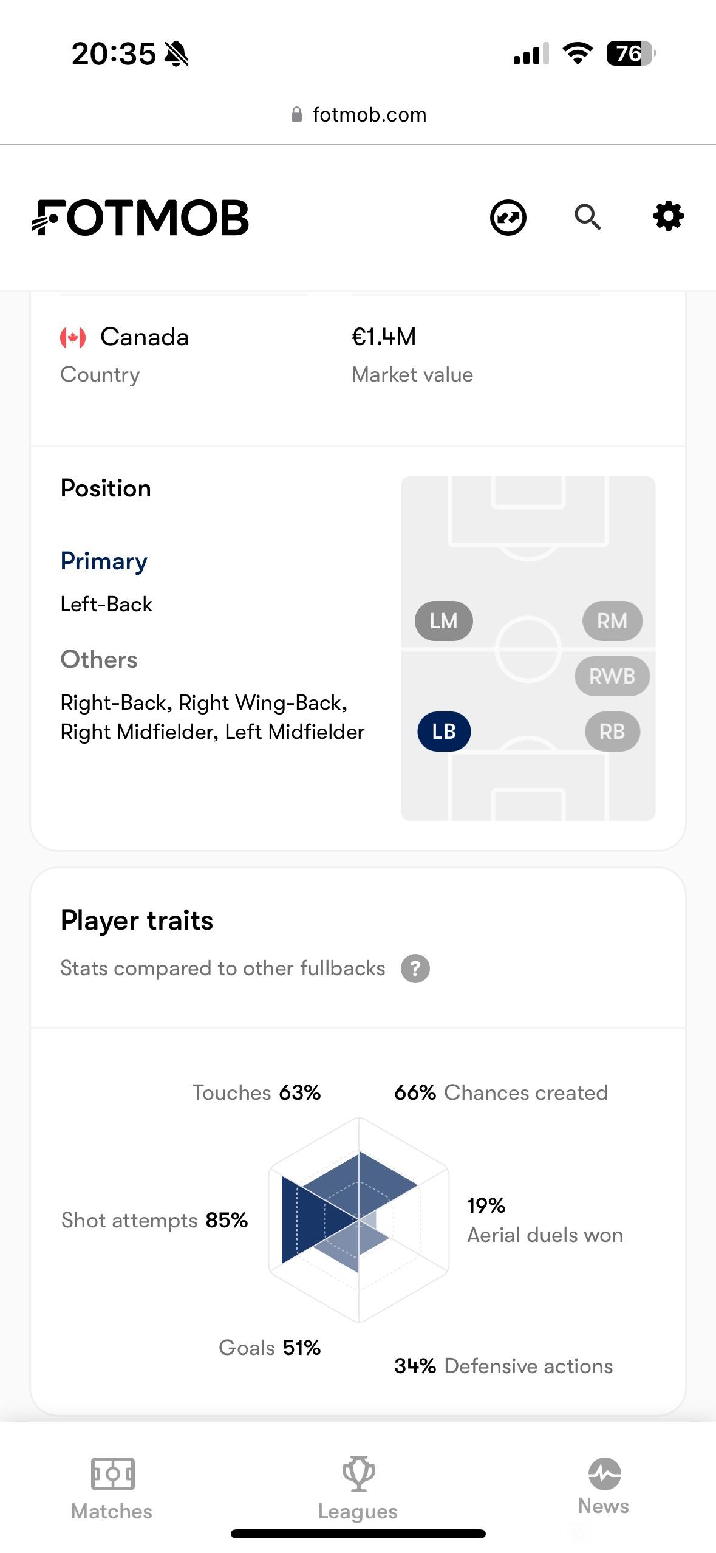Image resolution: width=716 pixels, height=1553 pixels.
Task: Tap the €1.4M market value
Action: tap(384, 337)
